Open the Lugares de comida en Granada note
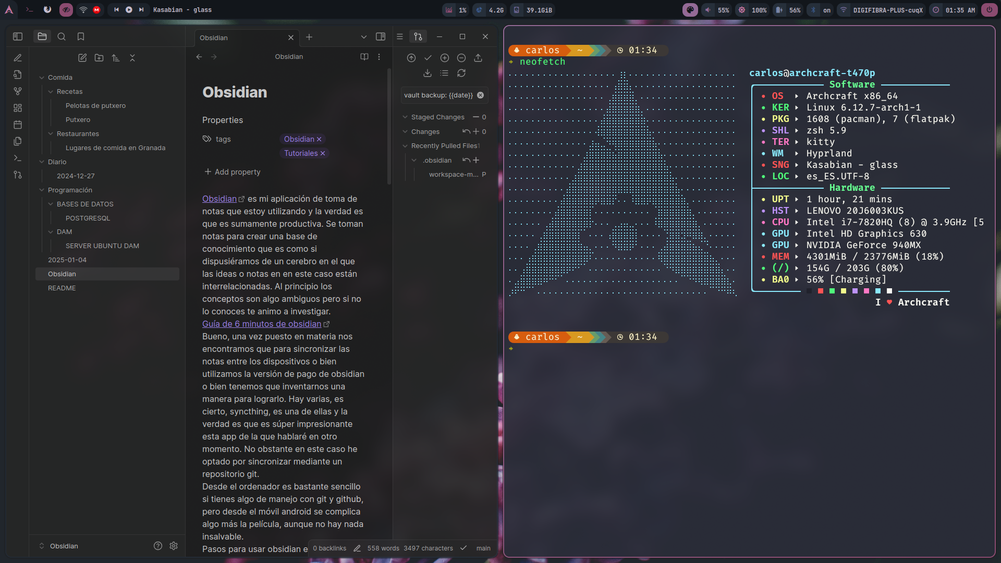The height and width of the screenshot is (563, 1001). (x=115, y=148)
